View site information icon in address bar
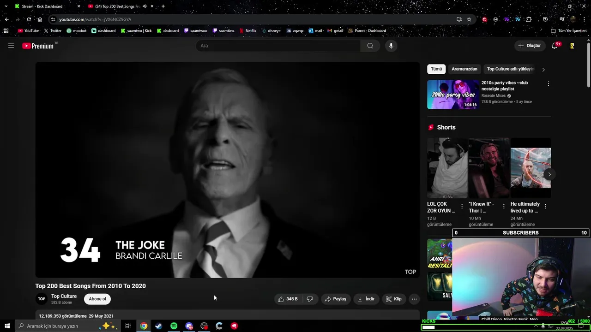This screenshot has height=332, width=591. (54, 19)
